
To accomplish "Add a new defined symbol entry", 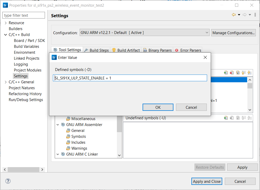I will coord(226,73).
